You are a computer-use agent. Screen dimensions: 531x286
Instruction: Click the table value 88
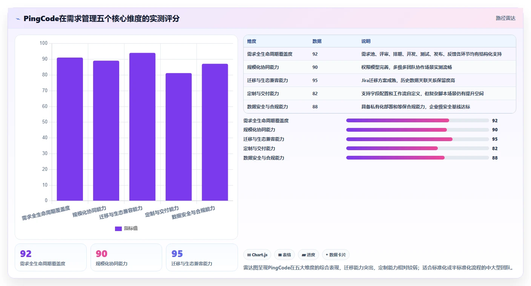[x=315, y=107]
